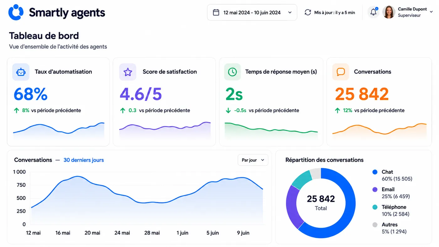Click the 24 mai x-axis label
Image resolution: width=439 pixels, height=247 pixels.
(x=122, y=233)
